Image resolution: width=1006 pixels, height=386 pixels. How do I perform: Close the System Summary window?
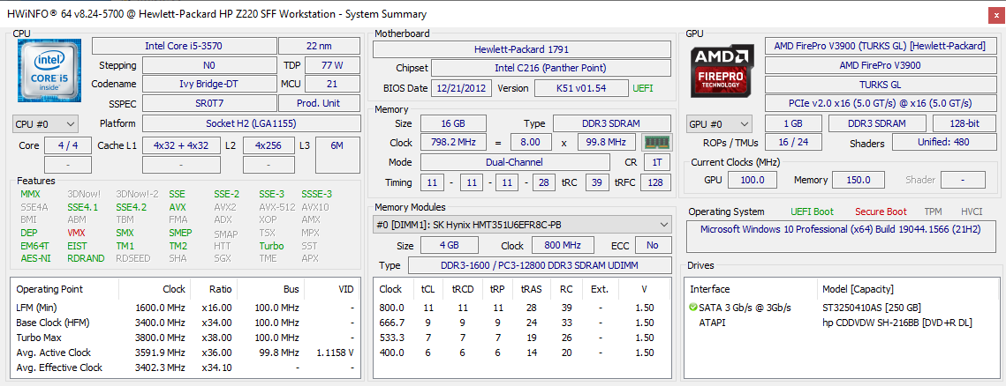pyautogui.click(x=995, y=15)
